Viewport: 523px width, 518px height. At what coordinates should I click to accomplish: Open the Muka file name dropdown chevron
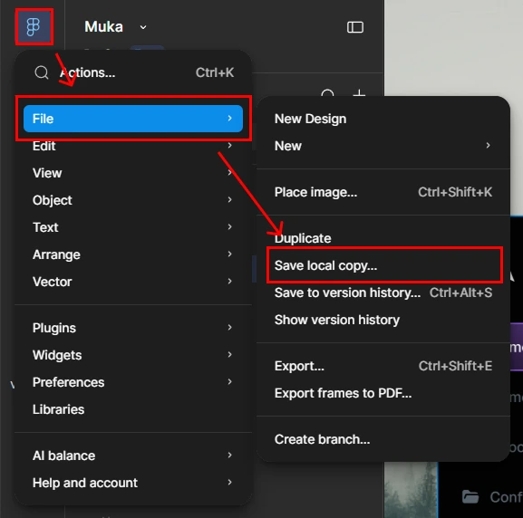pyautogui.click(x=143, y=27)
